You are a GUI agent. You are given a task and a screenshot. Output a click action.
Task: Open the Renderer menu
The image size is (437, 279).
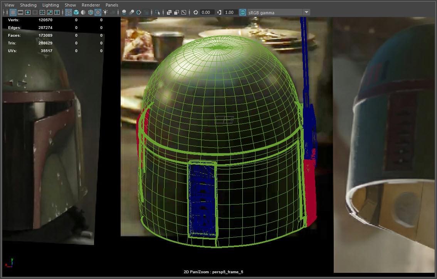(91, 5)
